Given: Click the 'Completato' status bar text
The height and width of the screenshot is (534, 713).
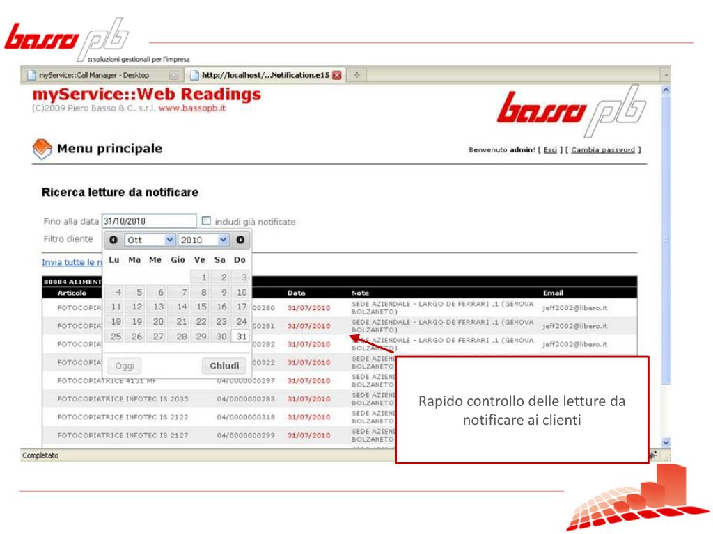Looking at the screenshot, I should coord(40,455).
